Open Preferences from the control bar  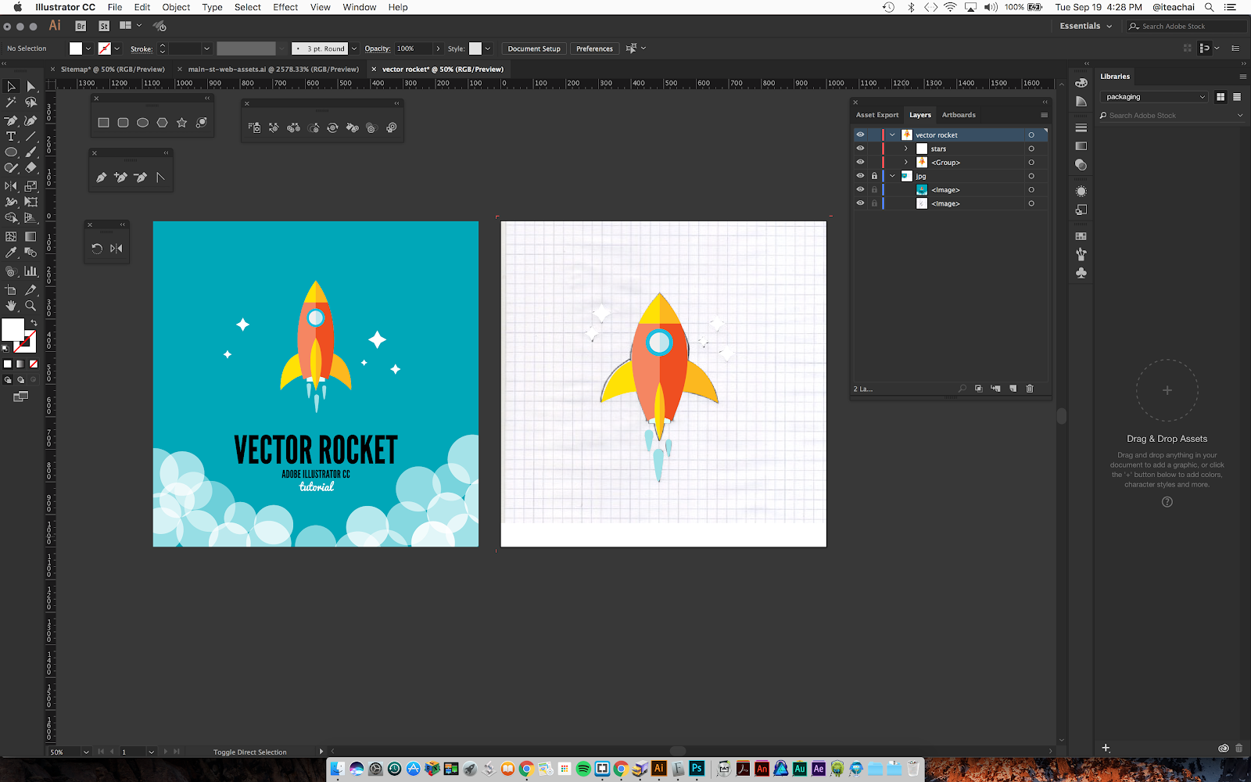click(594, 48)
